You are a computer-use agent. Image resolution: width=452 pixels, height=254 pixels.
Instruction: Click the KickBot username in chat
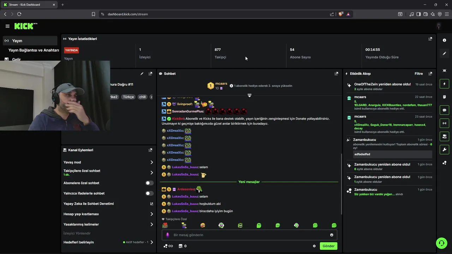(x=178, y=119)
